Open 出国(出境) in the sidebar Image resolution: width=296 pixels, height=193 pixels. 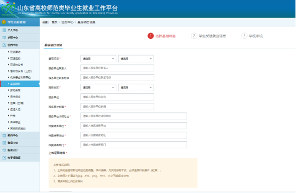[17, 103]
